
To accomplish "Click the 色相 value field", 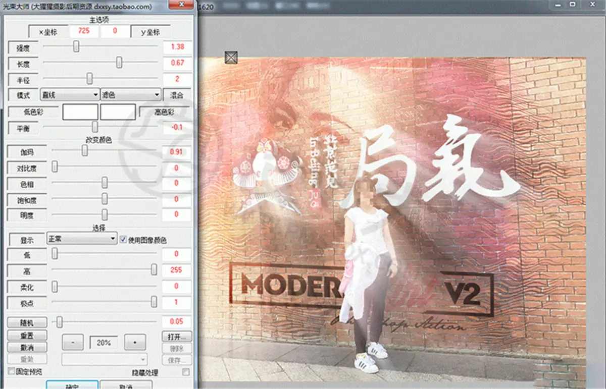I will coord(177,183).
